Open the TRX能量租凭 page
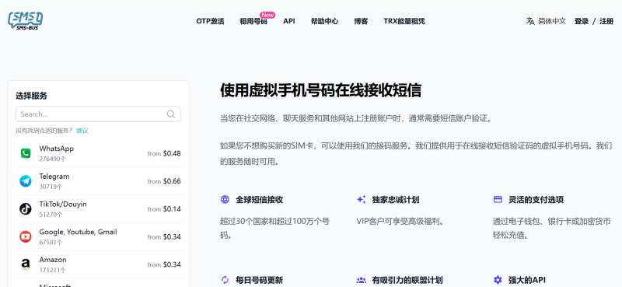The image size is (622, 287). tap(404, 21)
